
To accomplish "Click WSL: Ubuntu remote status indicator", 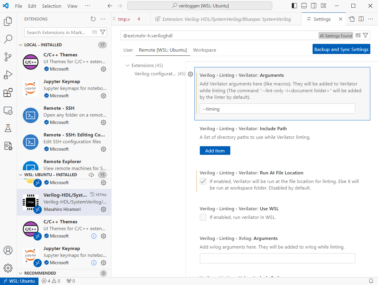I will point(19,281).
